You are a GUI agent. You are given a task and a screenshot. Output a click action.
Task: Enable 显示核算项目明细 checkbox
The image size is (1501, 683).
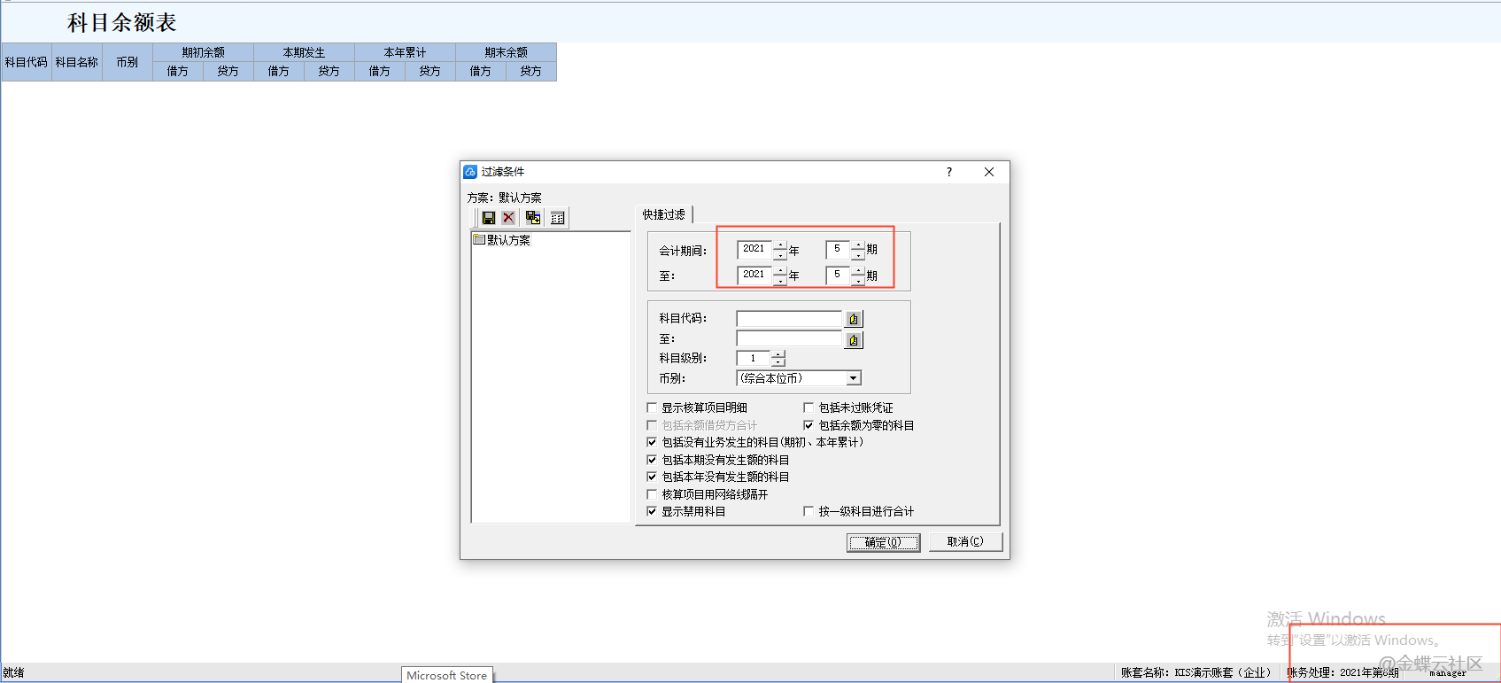(x=653, y=408)
